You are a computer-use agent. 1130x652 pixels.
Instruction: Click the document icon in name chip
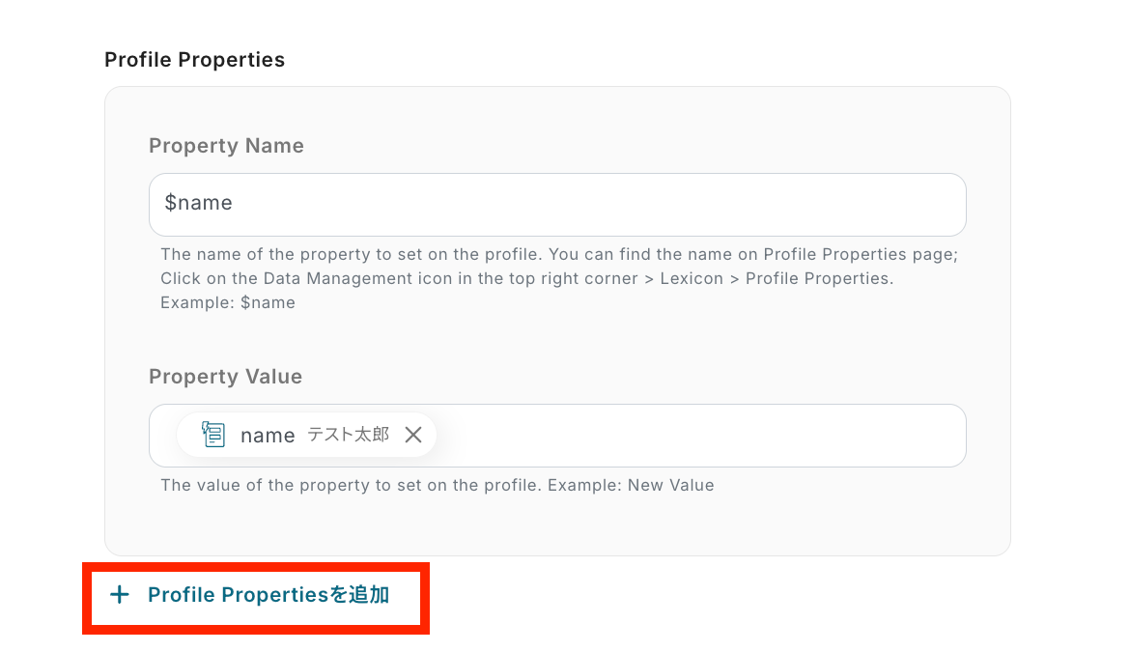coord(213,435)
